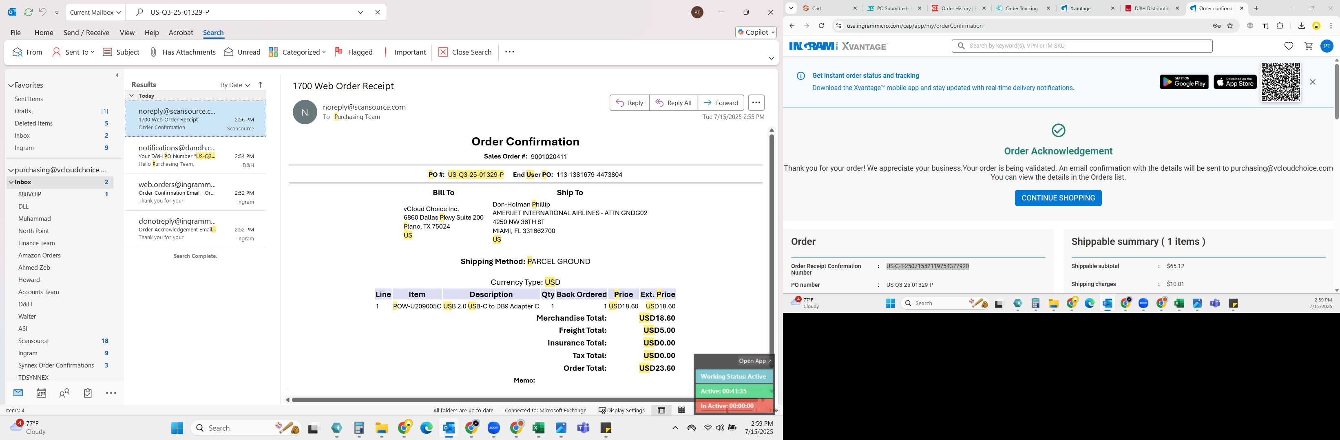Switch to the View ribbon tab
Screen dimensions: 1340x440
127,32
